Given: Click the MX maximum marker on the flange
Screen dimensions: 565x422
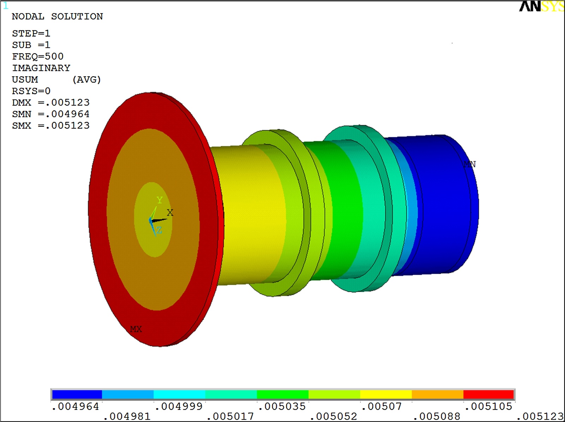Looking at the screenshot, I should pyautogui.click(x=136, y=329).
